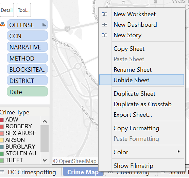This screenshot has width=189, height=178.
Task: Click the THEFT light green swatch
Action: tap(2, 160)
